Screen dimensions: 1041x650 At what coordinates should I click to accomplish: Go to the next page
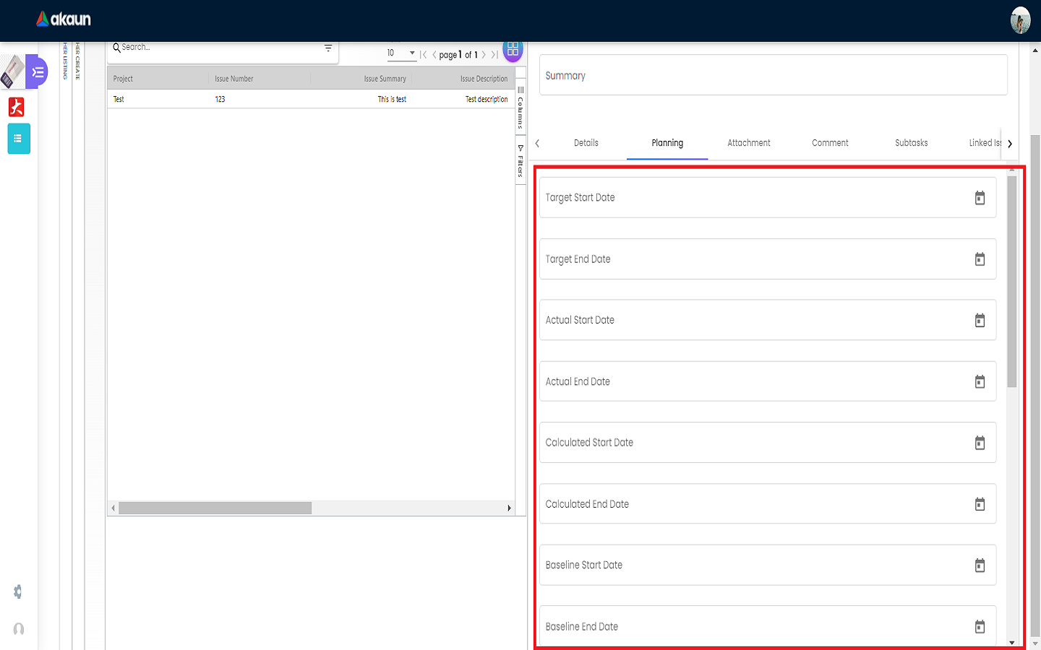pos(484,55)
